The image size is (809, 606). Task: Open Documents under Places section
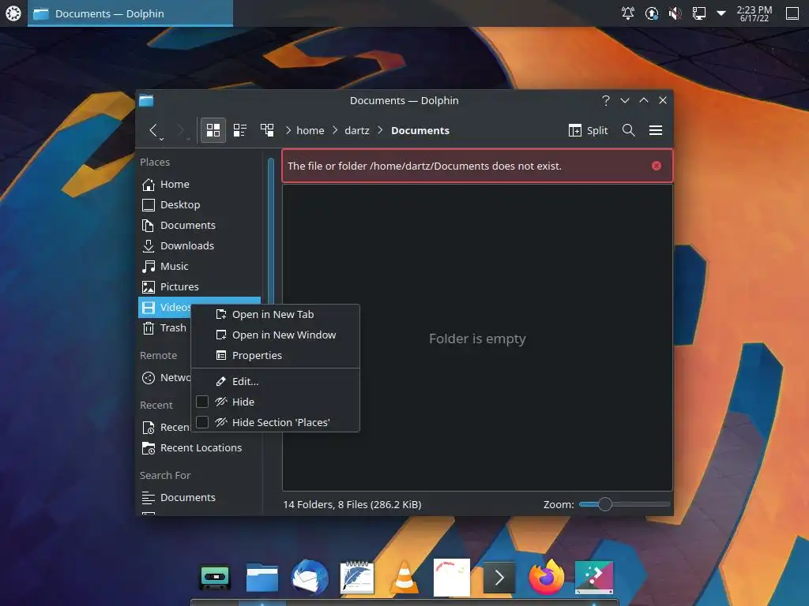(199, 225)
